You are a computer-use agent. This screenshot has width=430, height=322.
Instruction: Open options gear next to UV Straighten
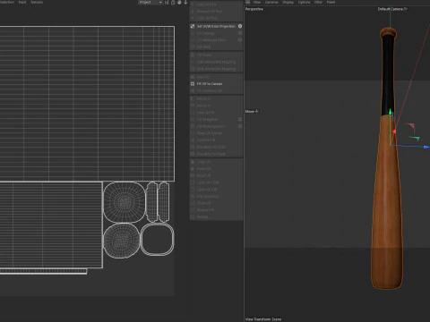click(240, 119)
